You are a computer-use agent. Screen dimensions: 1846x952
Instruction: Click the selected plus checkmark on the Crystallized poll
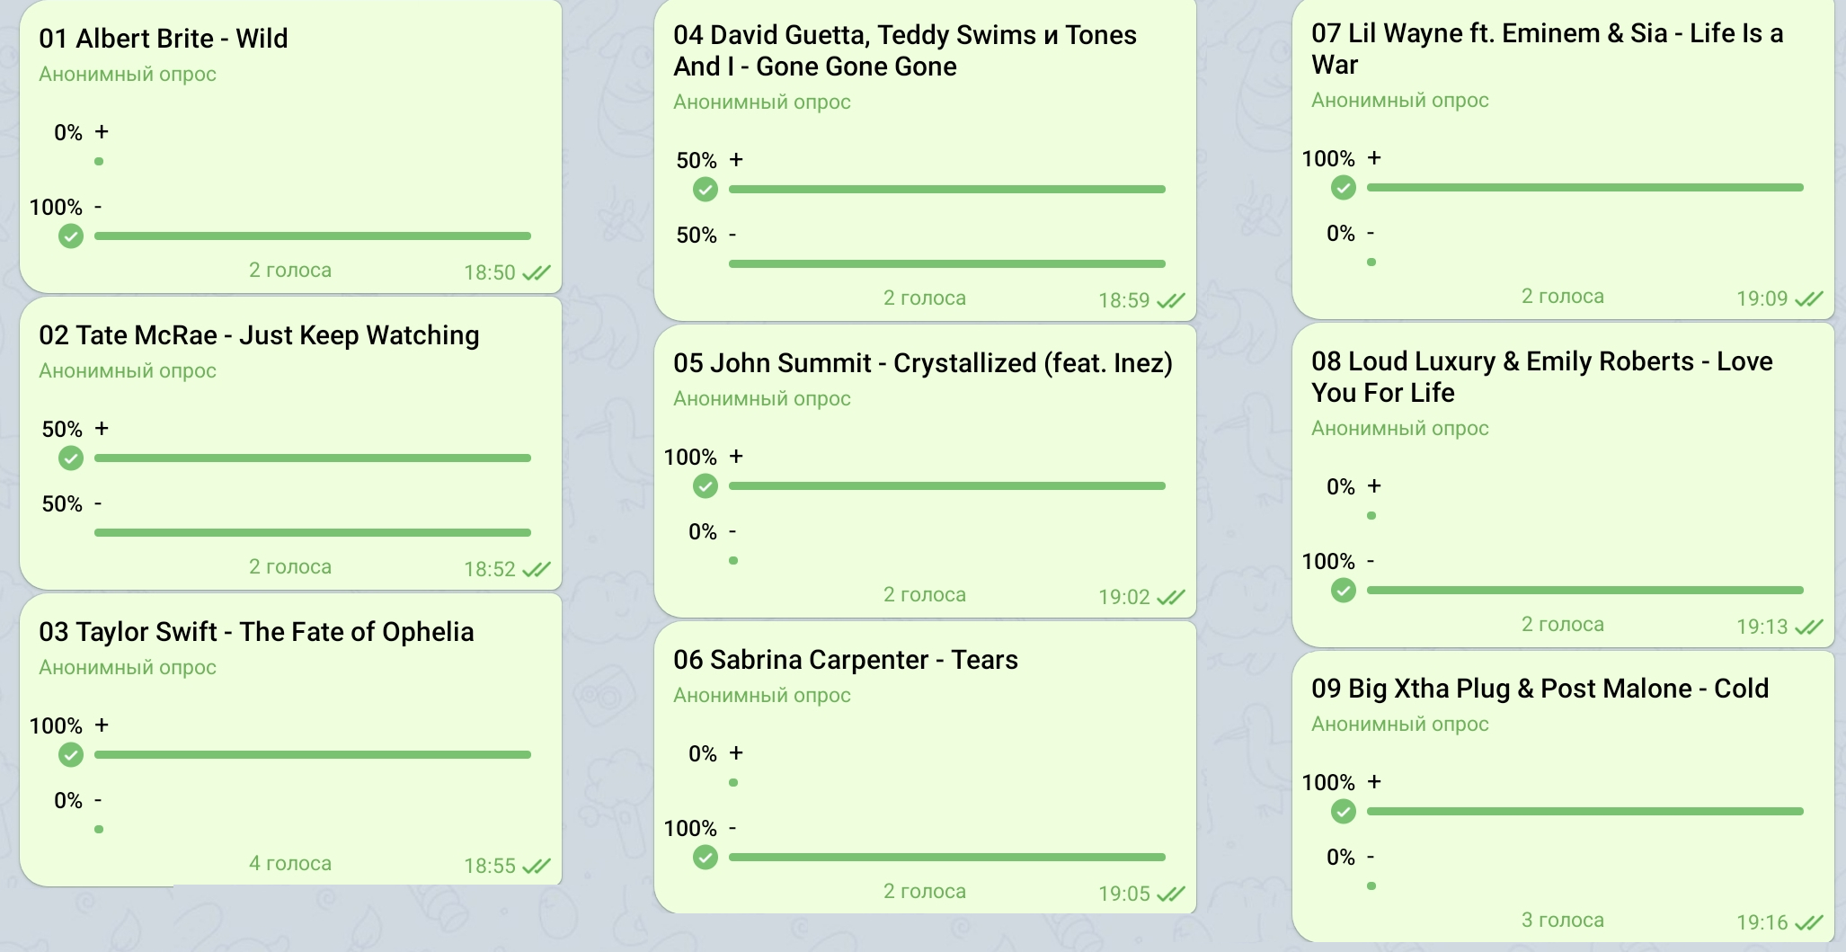click(x=706, y=486)
